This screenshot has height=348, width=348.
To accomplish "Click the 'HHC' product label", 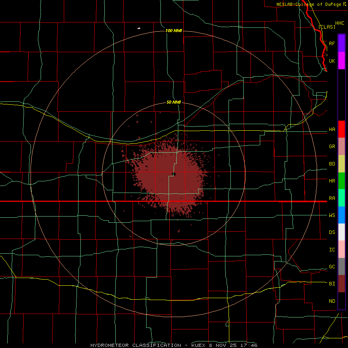I will pyautogui.click(x=339, y=23).
